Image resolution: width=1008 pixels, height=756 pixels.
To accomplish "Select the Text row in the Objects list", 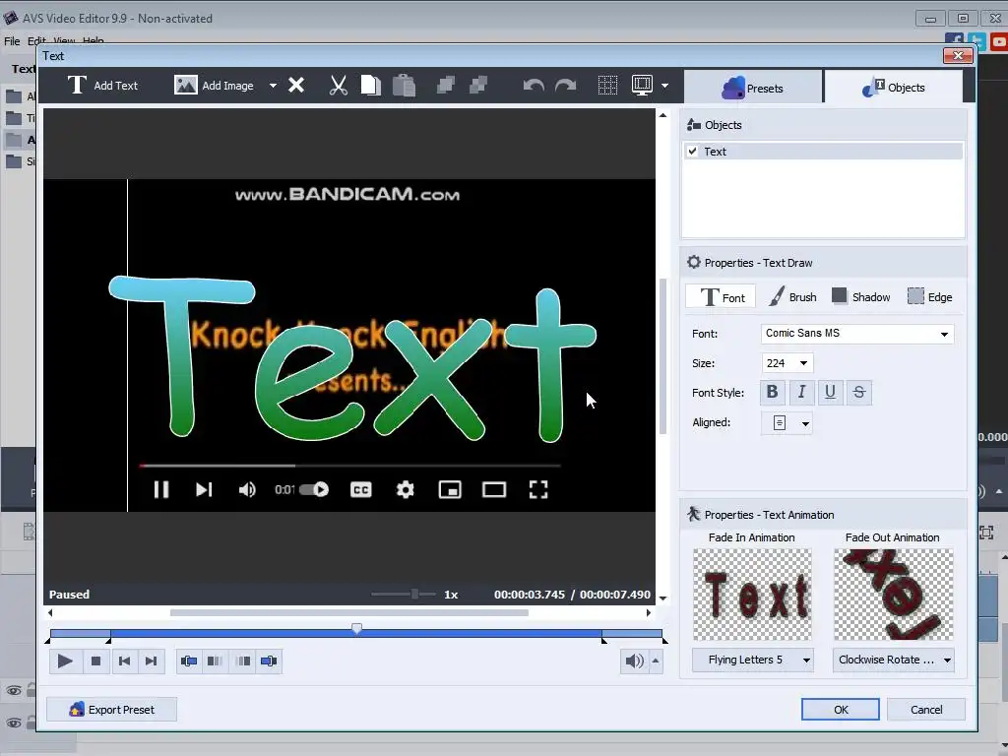I will point(823,151).
